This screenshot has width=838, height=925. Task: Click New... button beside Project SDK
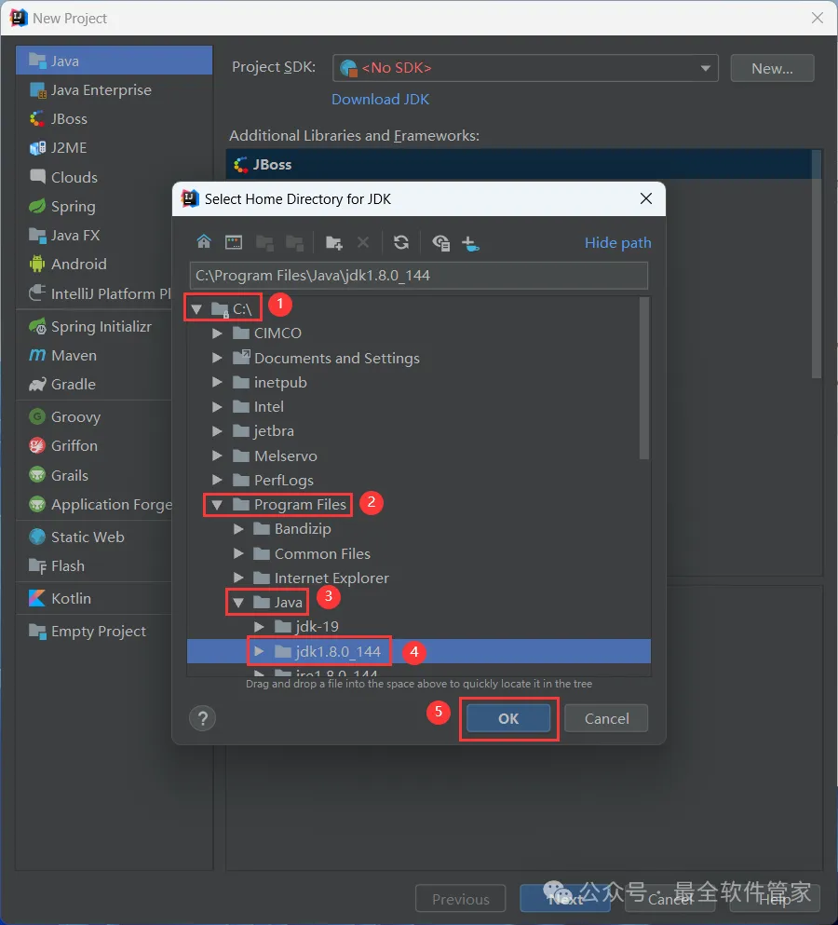[772, 68]
